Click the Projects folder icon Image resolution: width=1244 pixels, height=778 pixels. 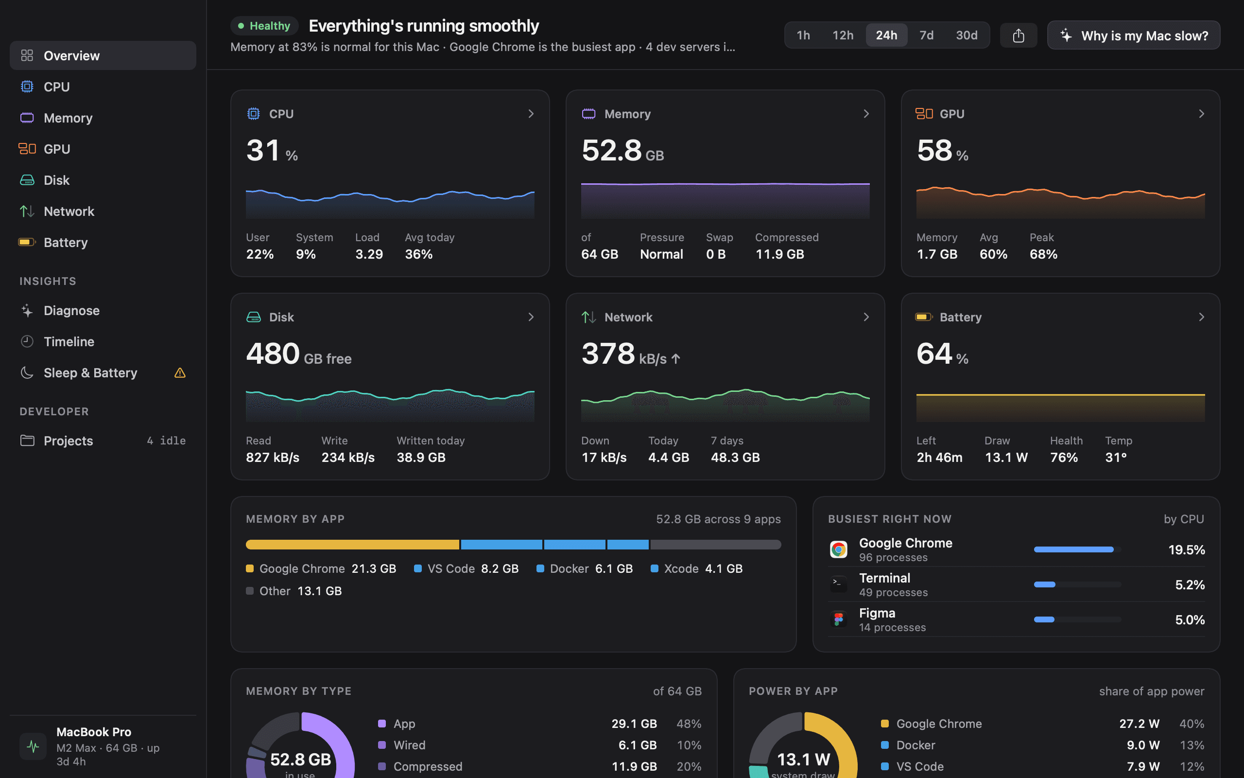(27, 441)
